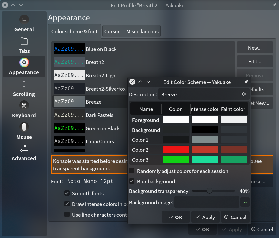Switch to the Cursor tab
Screen dimensions: 279x238
(x=112, y=32)
